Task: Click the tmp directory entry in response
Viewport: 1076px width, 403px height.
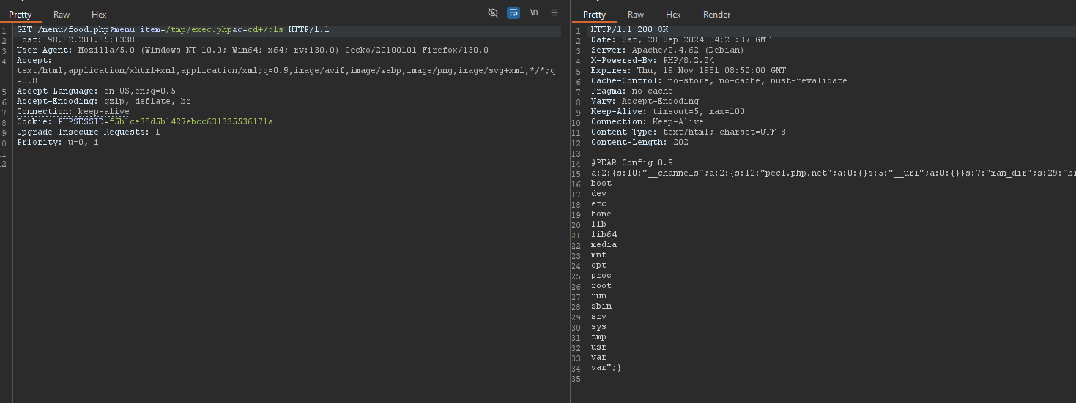Action: pos(598,337)
